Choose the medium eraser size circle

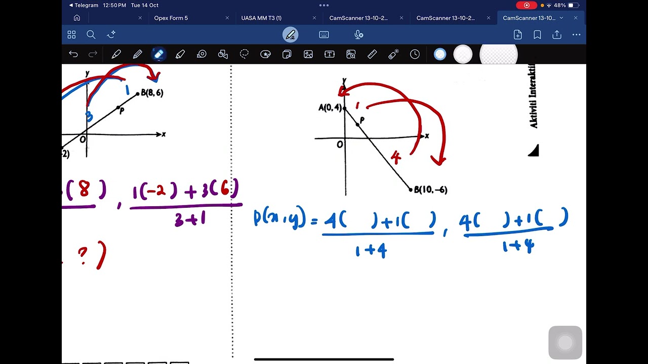point(463,54)
